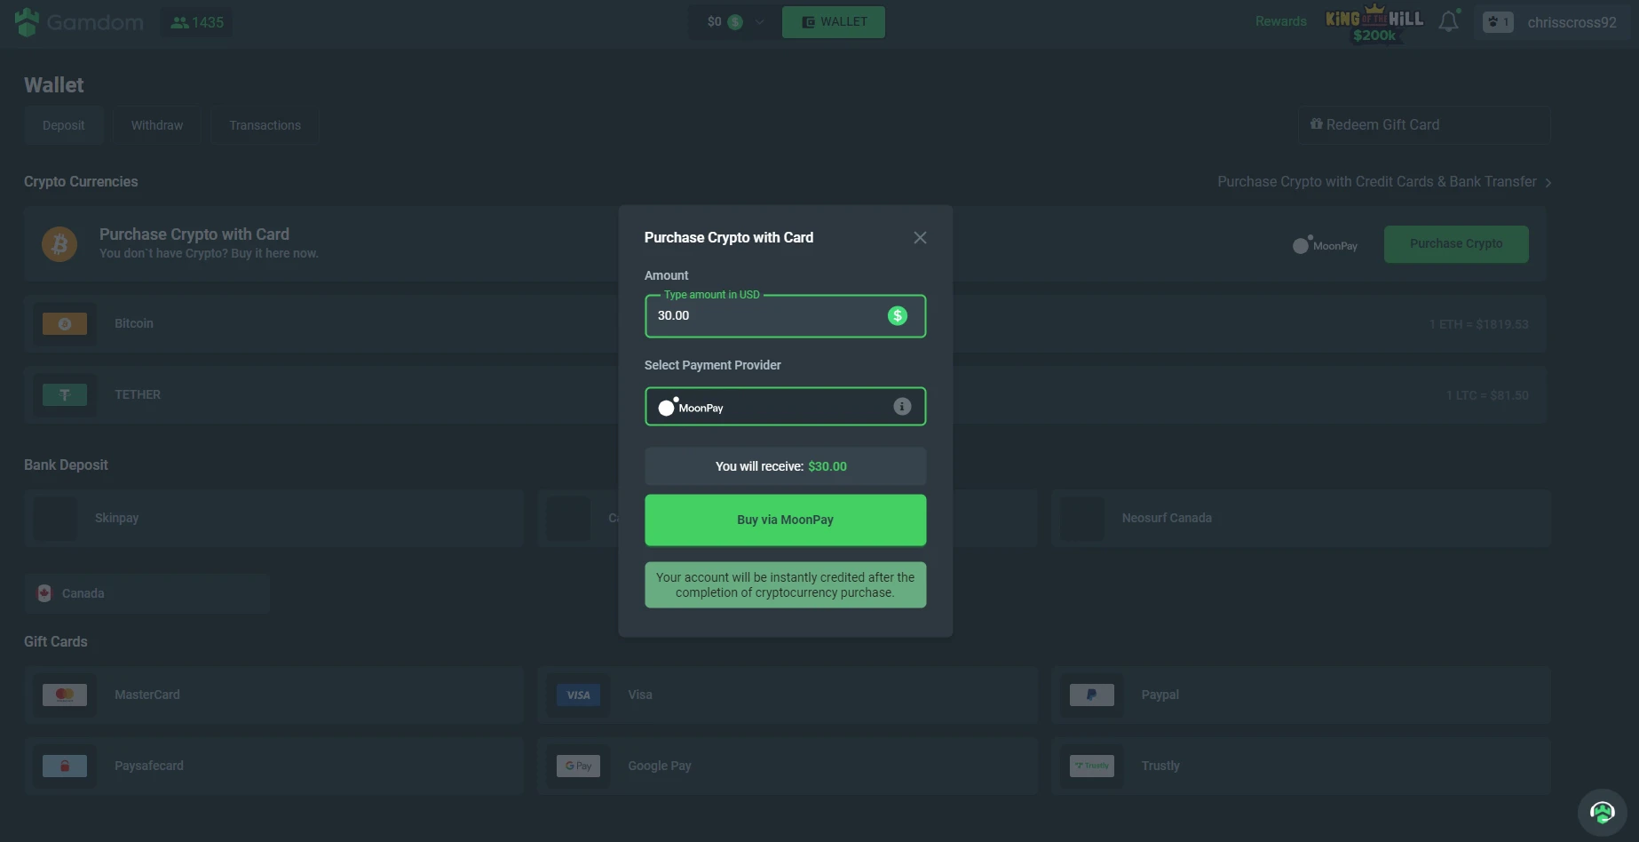Select the Trustly gift card icon
The height and width of the screenshot is (842, 1639).
pyautogui.click(x=1092, y=766)
